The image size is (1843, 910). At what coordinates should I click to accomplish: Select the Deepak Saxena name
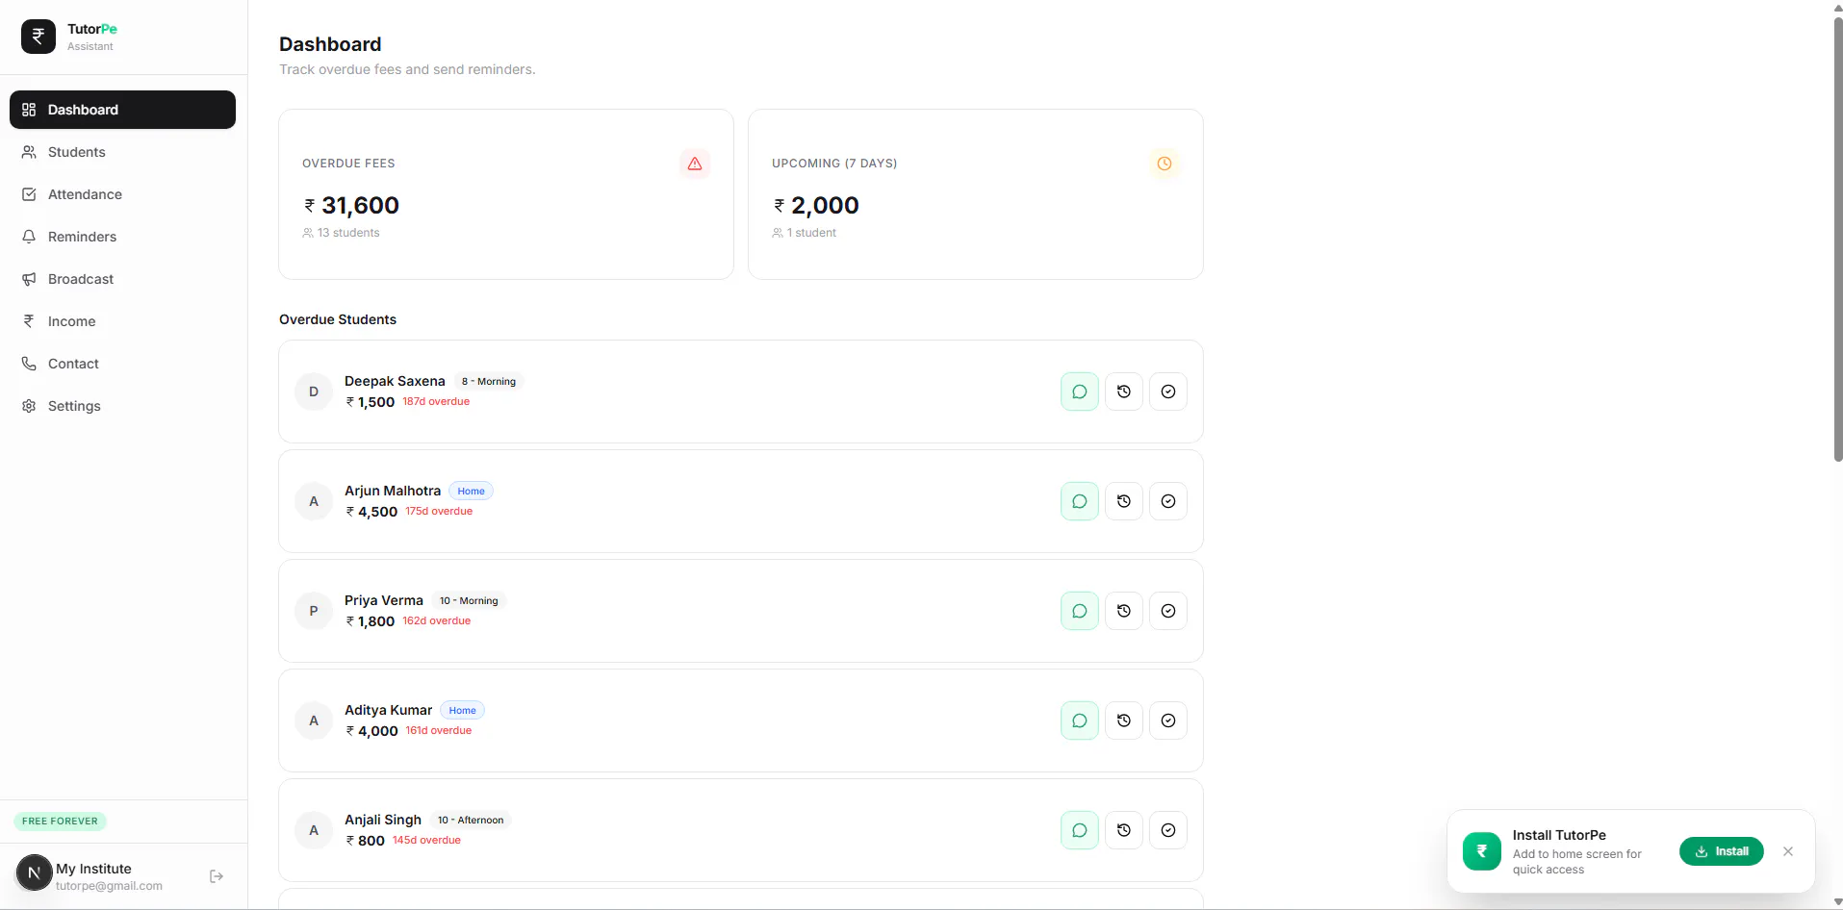pyautogui.click(x=395, y=381)
